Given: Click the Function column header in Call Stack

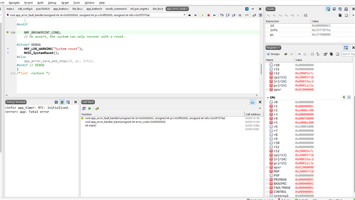Looking at the screenshot, I should (x=163, y=114).
